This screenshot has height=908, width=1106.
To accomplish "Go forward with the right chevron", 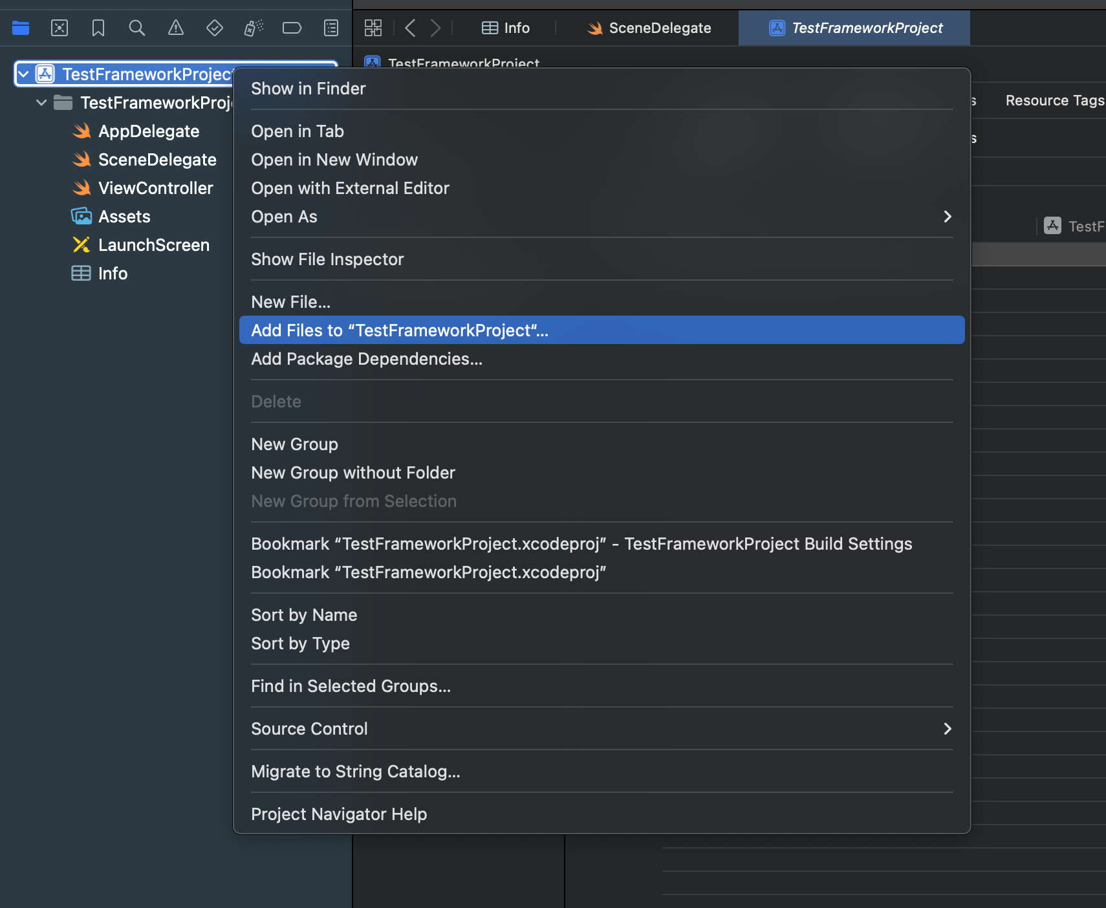I will pyautogui.click(x=435, y=28).
